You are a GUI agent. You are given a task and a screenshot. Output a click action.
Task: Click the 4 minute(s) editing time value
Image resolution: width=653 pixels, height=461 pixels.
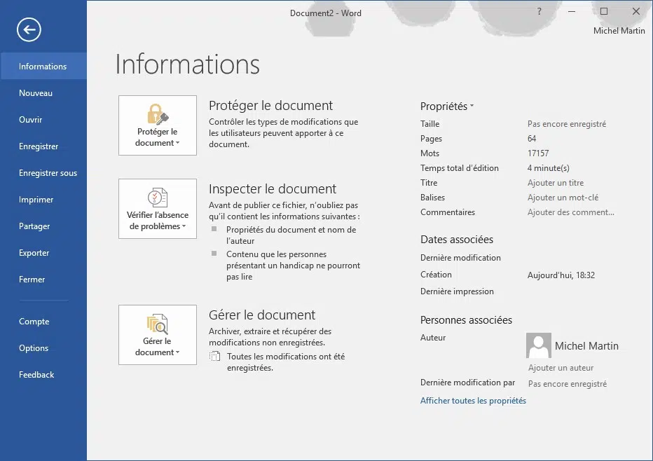pos(548,168)
